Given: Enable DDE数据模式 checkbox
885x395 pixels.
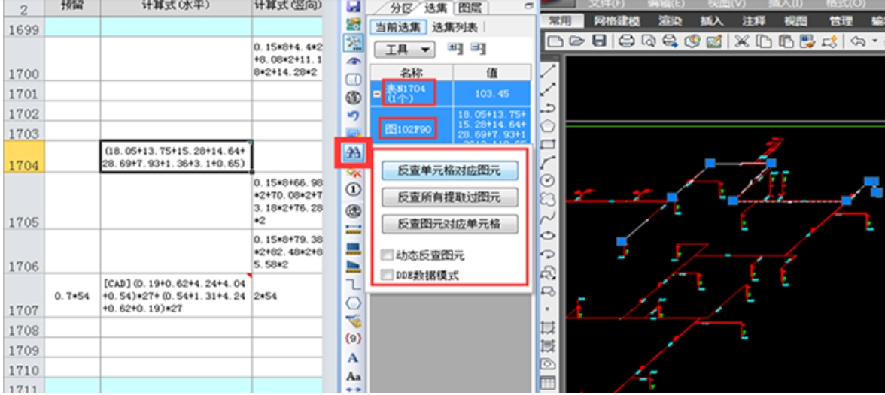Looking at the screenshot, I should (x=388, y=275).
